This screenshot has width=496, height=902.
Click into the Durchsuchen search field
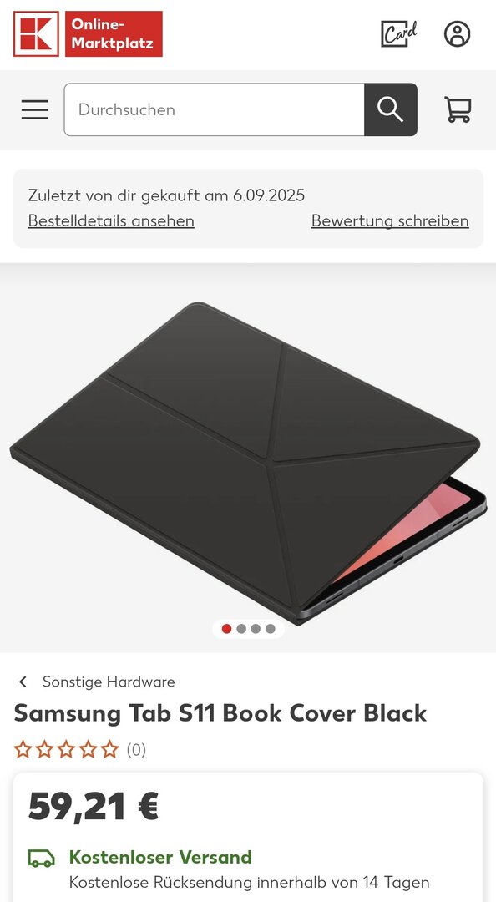tap(214, 109)
